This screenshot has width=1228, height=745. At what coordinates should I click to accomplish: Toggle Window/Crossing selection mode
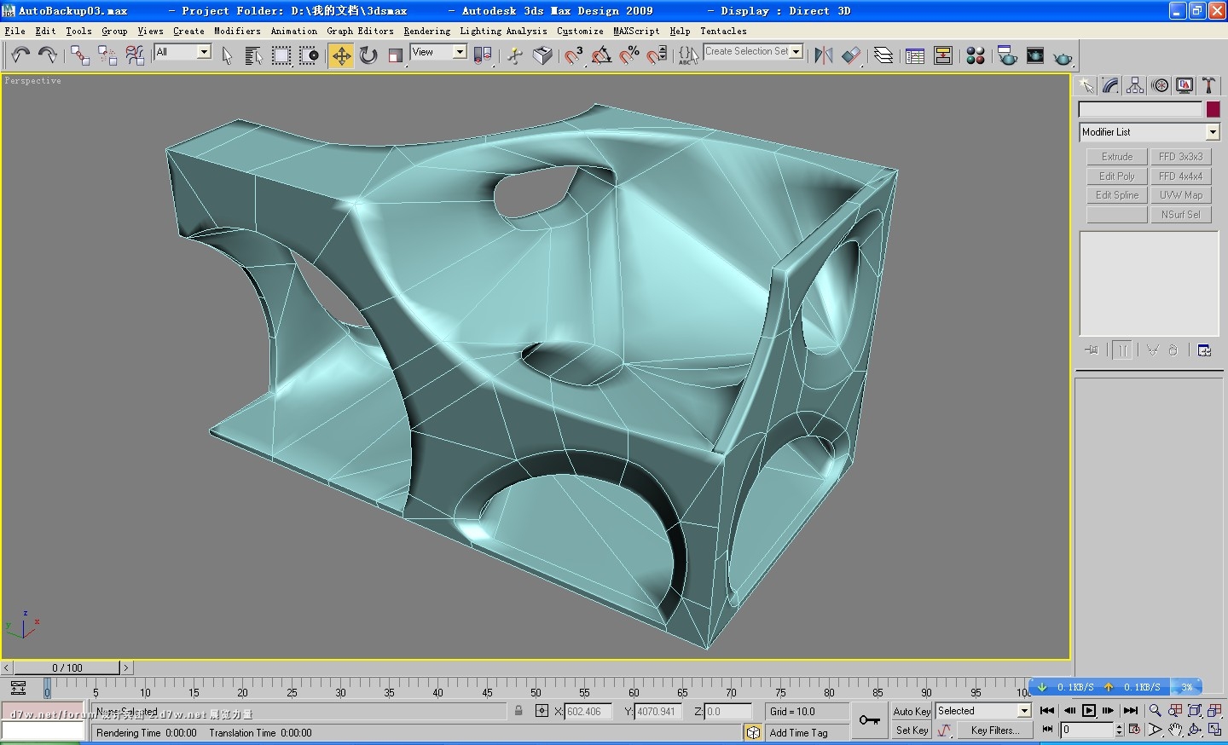click(308, 55)
